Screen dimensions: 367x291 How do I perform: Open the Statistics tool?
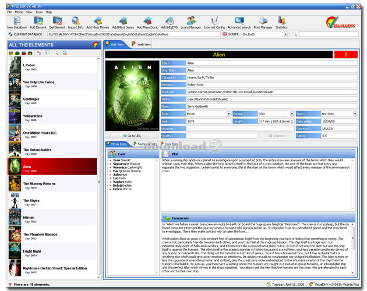[x=281, y=23]
